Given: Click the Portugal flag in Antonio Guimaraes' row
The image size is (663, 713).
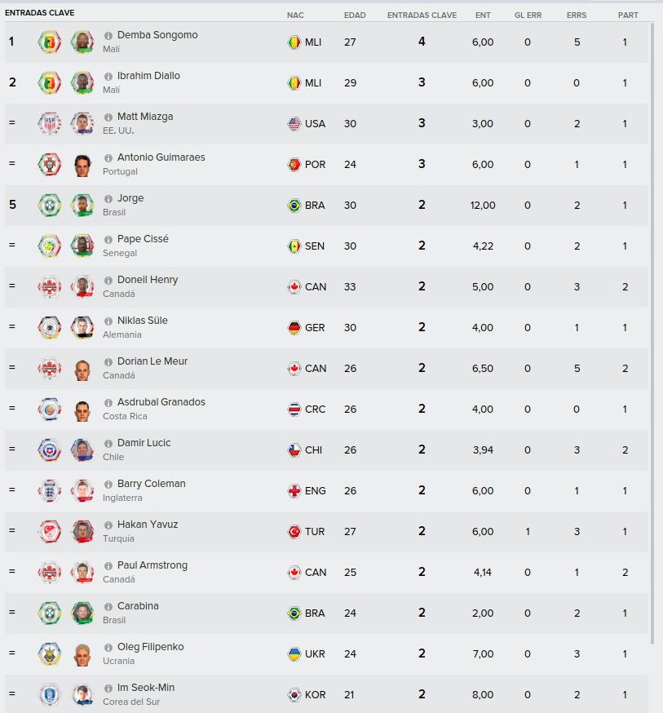Looking at the screenshot, I should [x=294, y=164].
